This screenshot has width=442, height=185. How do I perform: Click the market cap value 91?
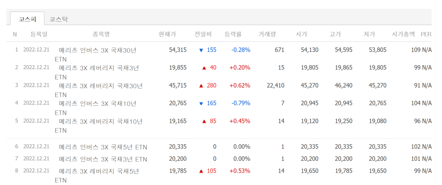pos(417,85)
